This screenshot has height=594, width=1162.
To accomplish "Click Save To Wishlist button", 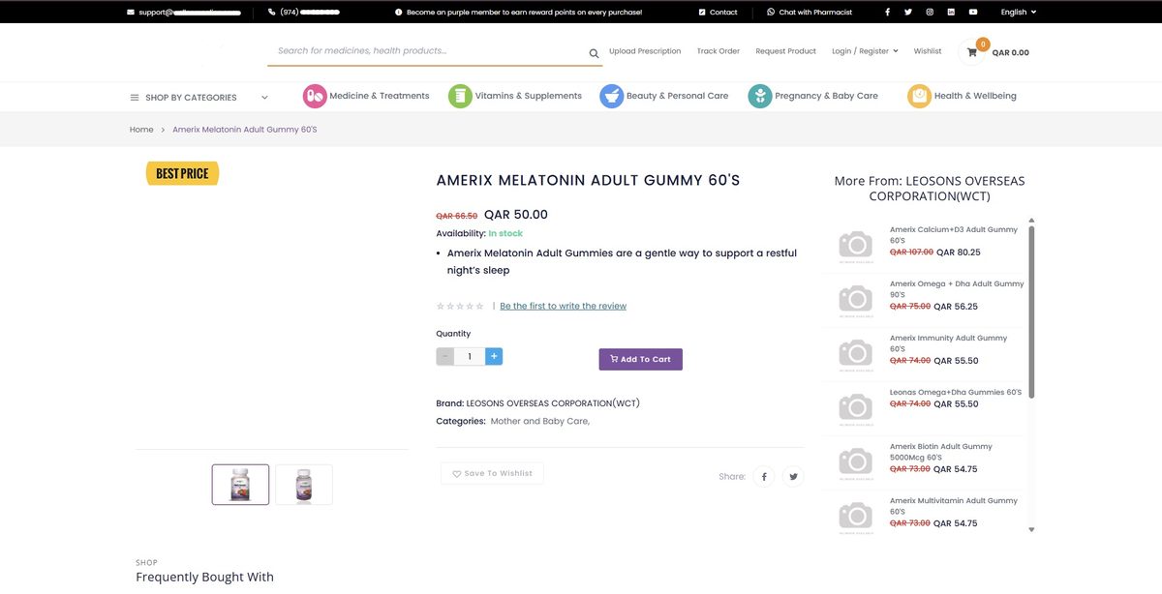I will coord(492,473).
